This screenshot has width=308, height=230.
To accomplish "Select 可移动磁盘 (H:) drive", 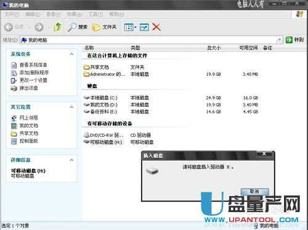I will [103, 142].
